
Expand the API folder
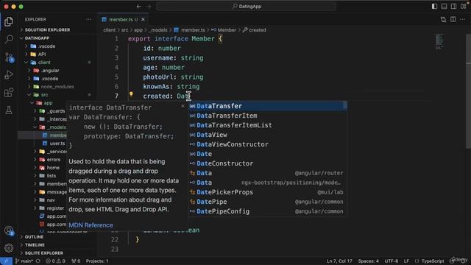coord(42,54)
